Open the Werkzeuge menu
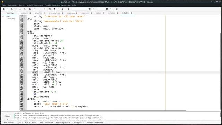 coord(66,5)
